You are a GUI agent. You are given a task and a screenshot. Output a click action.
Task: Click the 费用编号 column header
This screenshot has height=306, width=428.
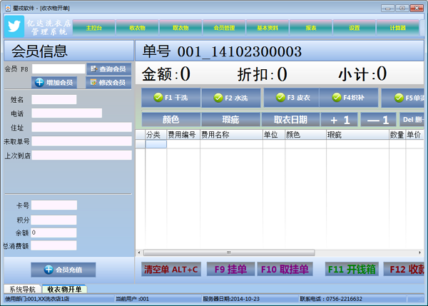[183, 135]
